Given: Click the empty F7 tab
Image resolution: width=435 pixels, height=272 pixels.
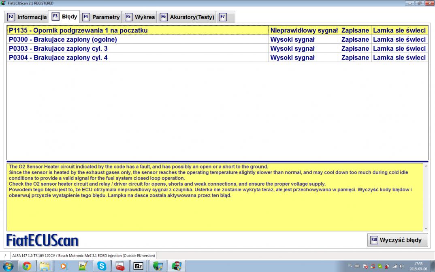Looking at the screenshot, I should pyautogui.click(x=226, y=17).
